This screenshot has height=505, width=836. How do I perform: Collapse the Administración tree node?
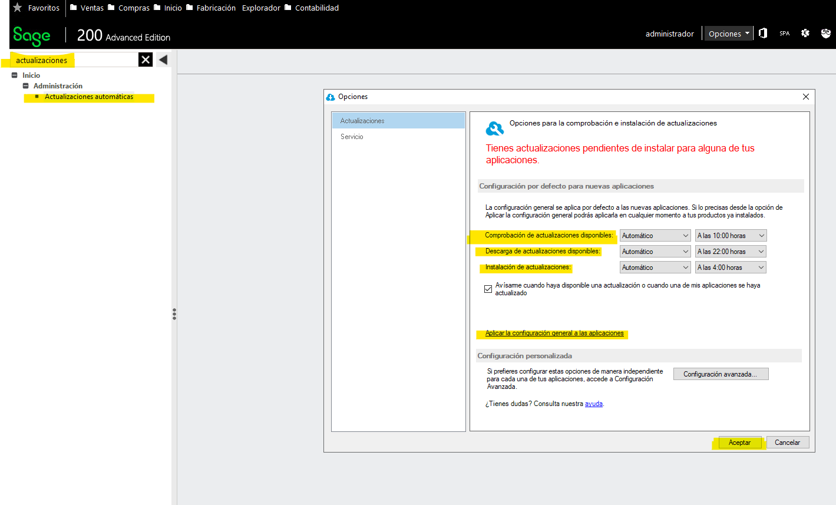click(26, 86)
